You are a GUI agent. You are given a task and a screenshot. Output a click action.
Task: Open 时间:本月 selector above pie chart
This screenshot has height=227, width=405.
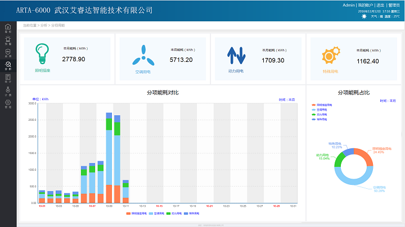coord(387,101)
